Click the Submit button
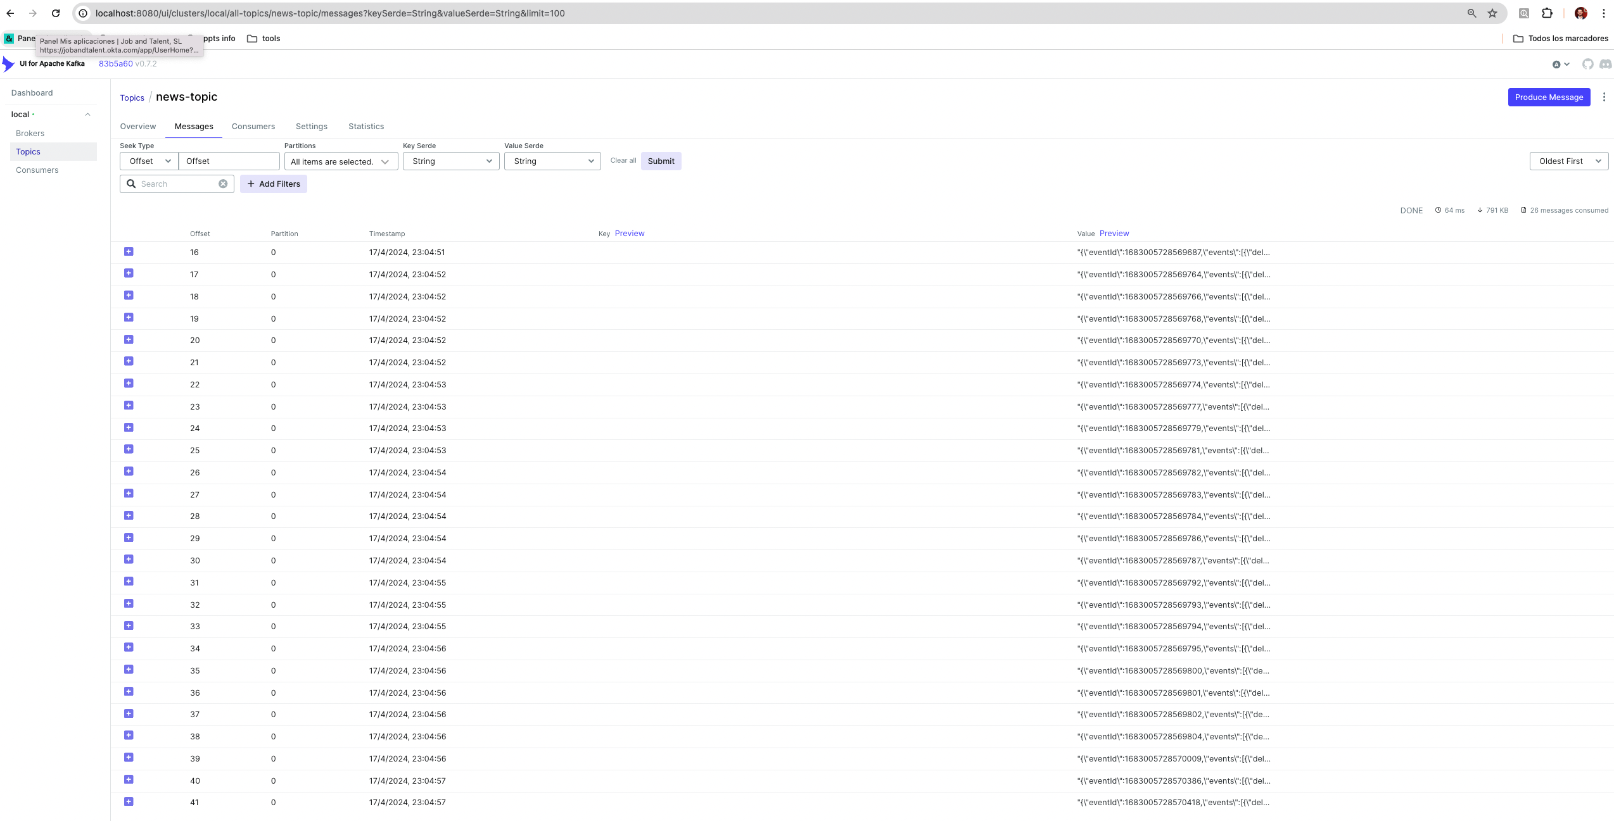This screenshot has width=1614, height=821. point(661,161)
